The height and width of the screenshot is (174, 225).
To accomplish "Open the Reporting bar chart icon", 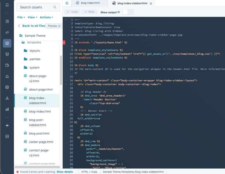I will 7,109.
